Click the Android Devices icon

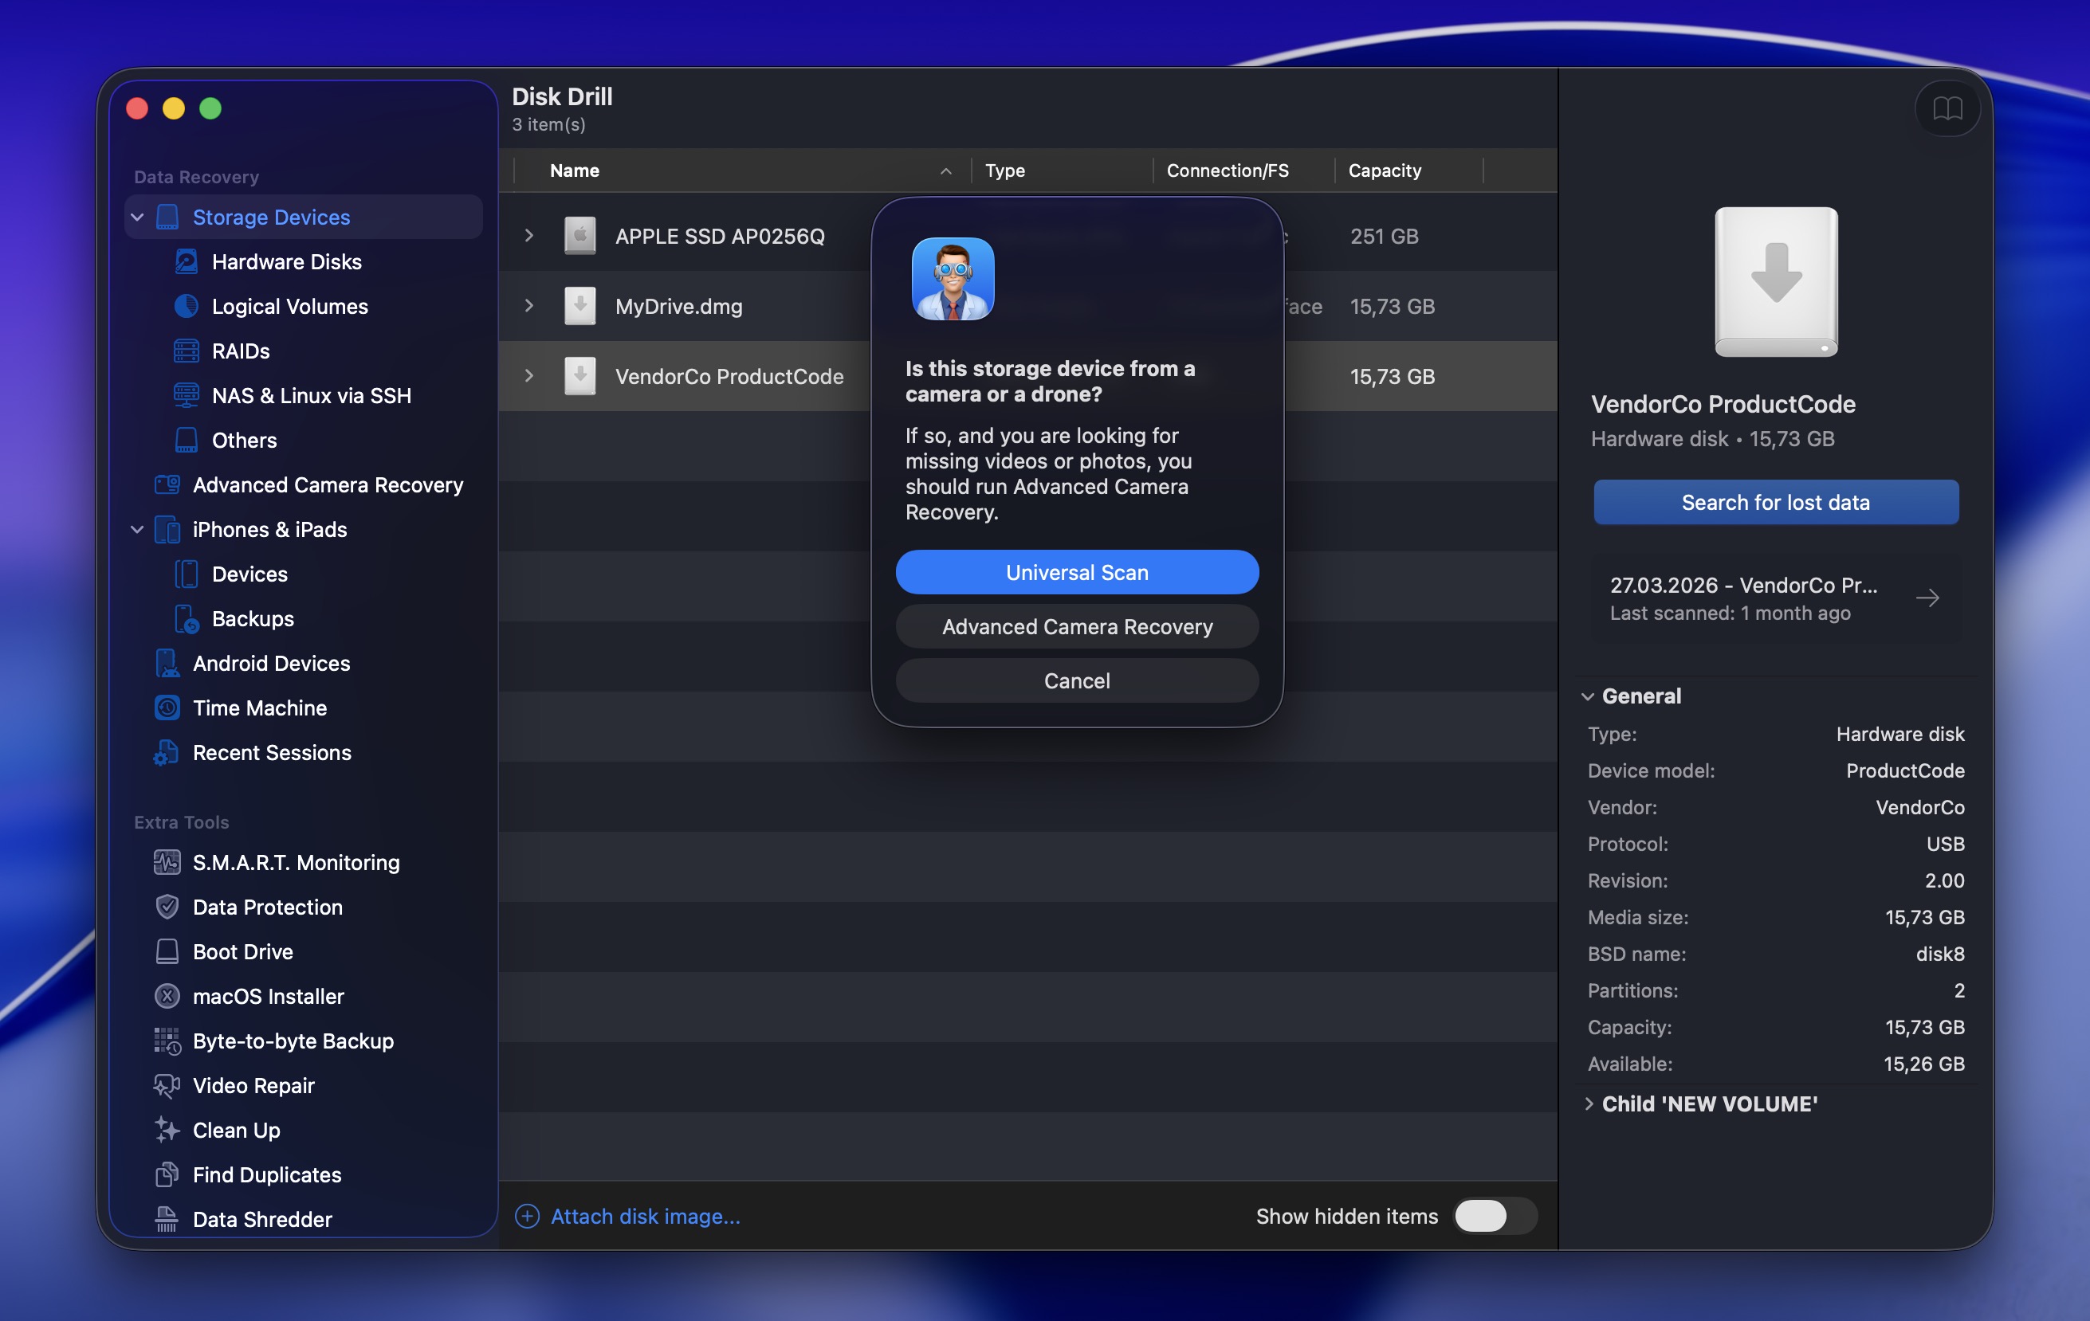pos(167,664)
